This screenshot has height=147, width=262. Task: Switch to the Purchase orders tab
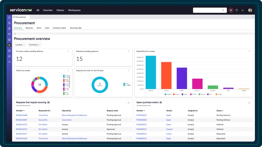(x=59, y=28)
